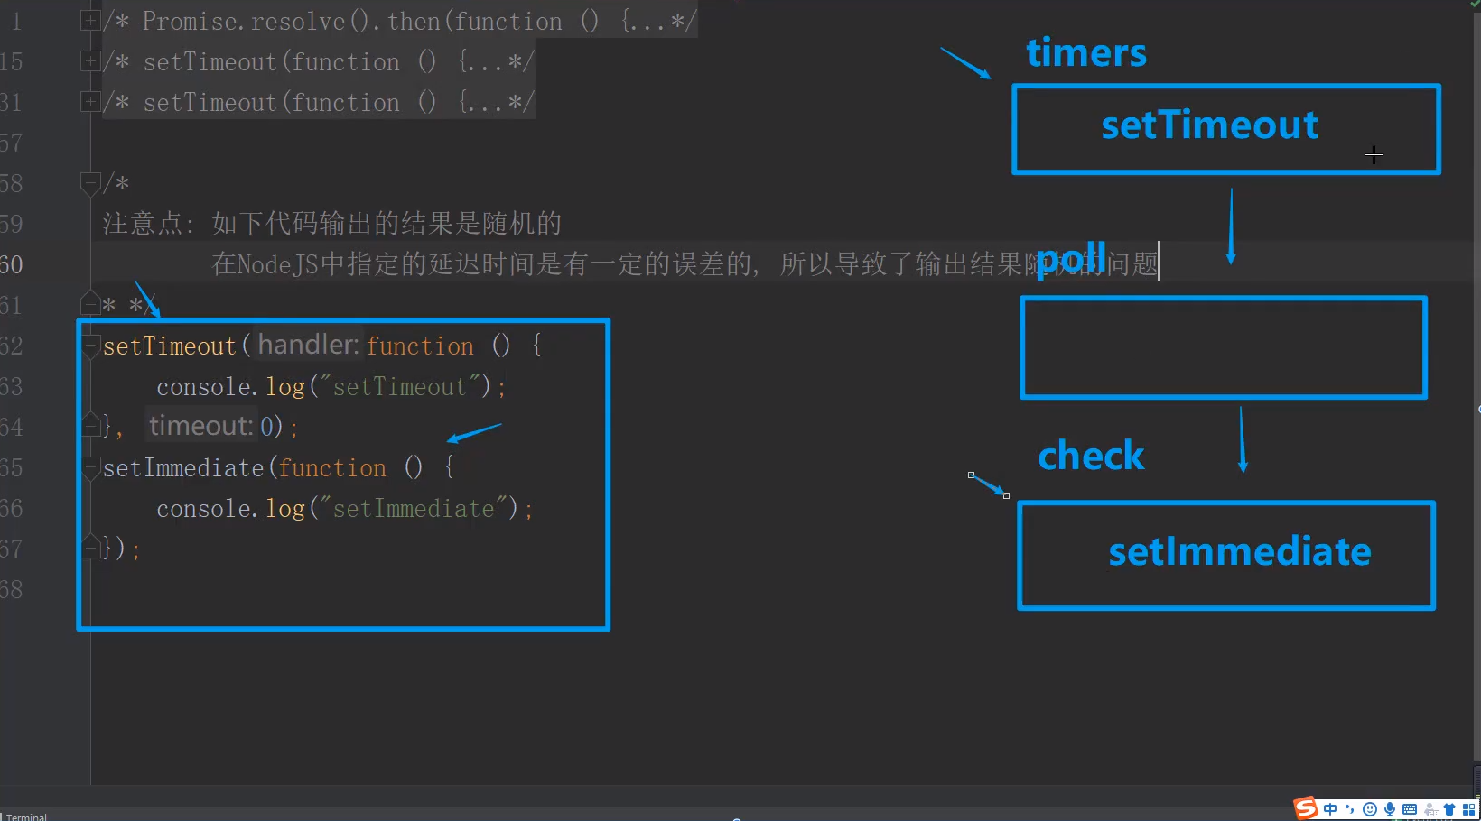Click folded text 'Promise.resolve().then(function'

pyautogui.click(x=352, y=21)
